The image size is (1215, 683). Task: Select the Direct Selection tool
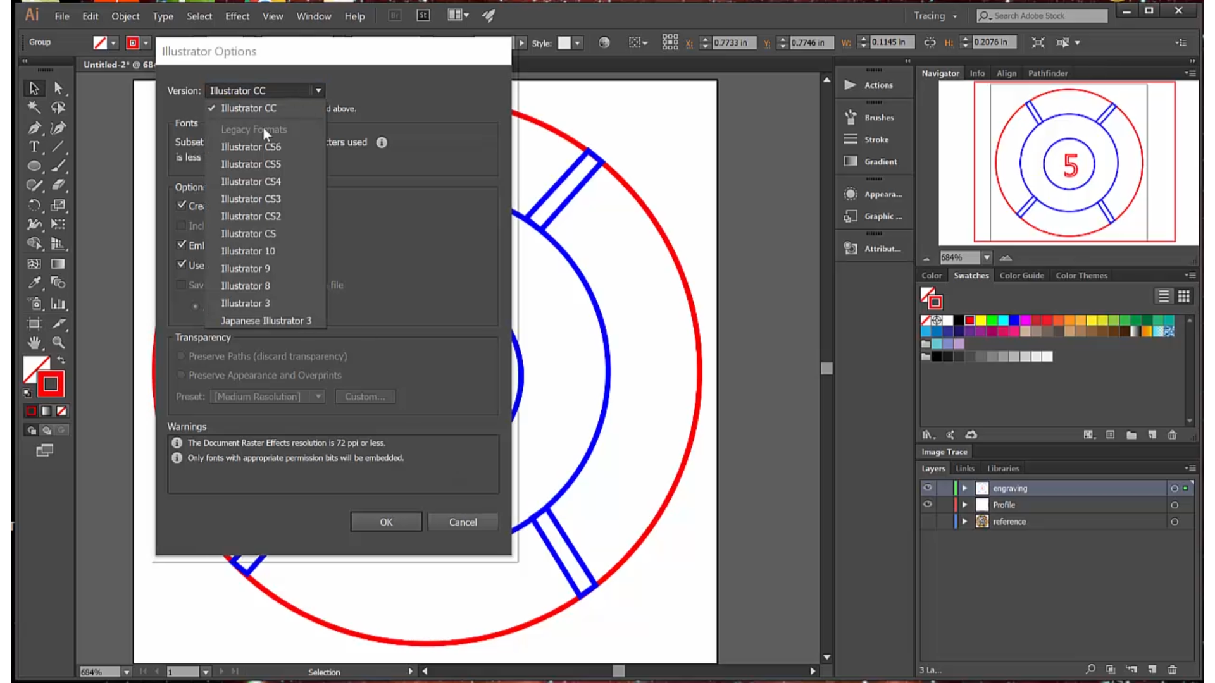click(58, 88)
